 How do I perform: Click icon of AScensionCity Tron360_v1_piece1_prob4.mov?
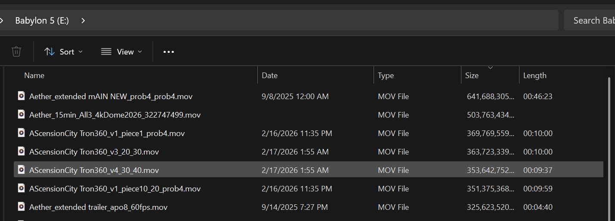[x=21, y=133]
